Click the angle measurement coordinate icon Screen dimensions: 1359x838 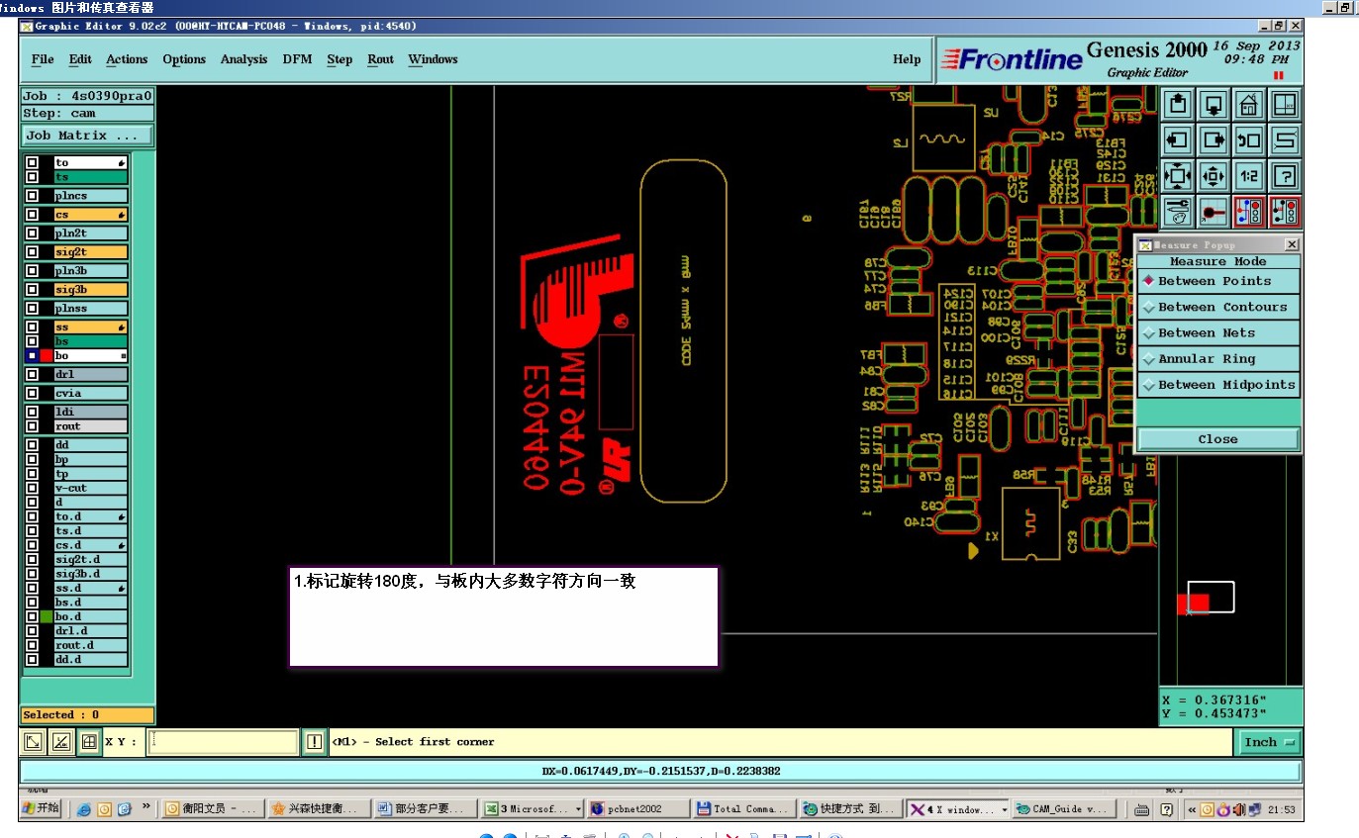click(x=60, y=741)
